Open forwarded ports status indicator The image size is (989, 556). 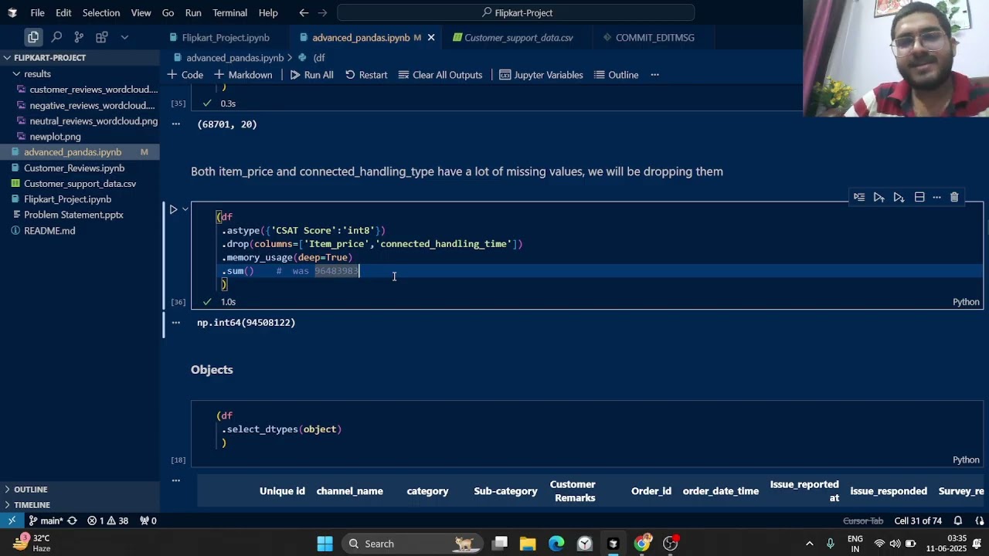pos(148,520)
